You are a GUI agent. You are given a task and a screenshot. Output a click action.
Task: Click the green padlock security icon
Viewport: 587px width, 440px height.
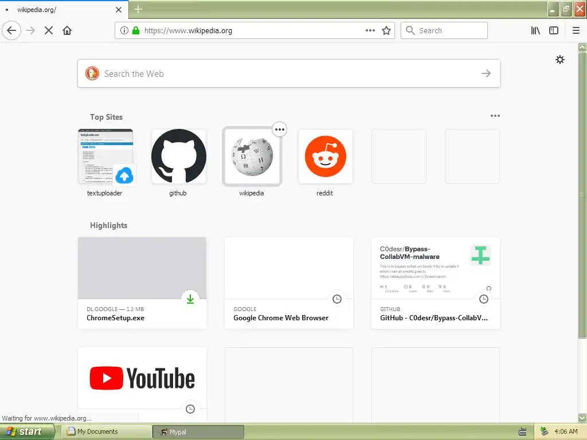pyautogui.click(x=136, y=30)
